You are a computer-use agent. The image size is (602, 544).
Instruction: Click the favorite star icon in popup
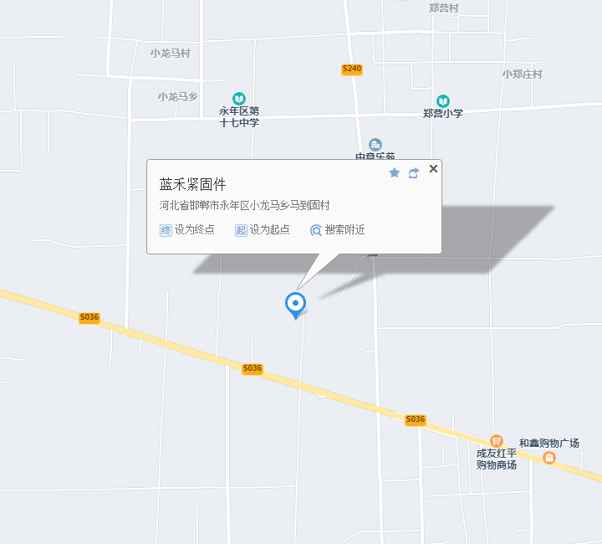[395, 173]
